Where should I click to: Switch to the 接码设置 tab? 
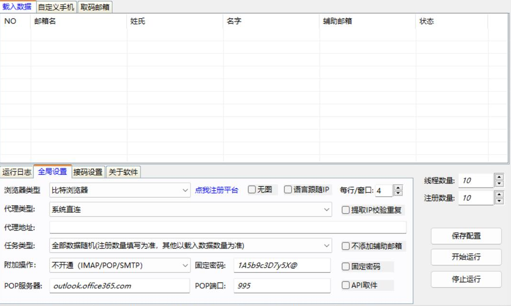pyautogui.click(x=88, y=172)
